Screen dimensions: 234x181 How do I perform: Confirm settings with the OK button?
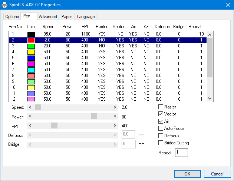coord(187,174)
